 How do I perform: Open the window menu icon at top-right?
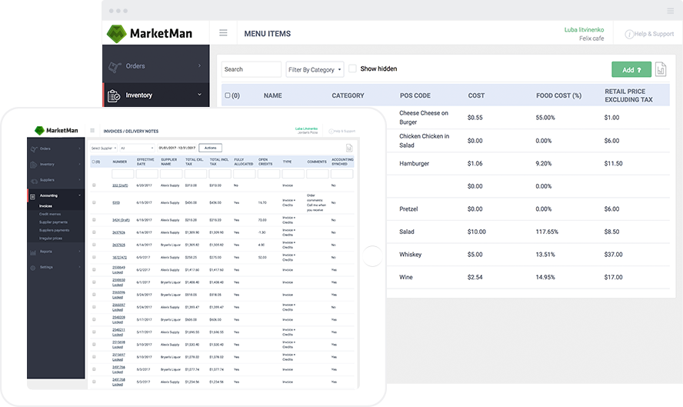click(x=671, y=11)
